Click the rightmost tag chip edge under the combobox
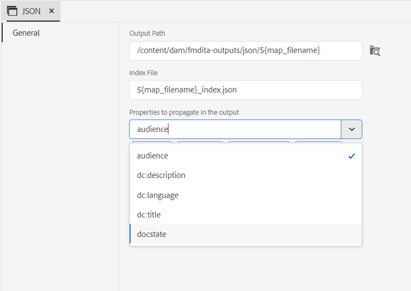This screenshot has height=291, width=411. pyautogui.click(x=318, y=142)
